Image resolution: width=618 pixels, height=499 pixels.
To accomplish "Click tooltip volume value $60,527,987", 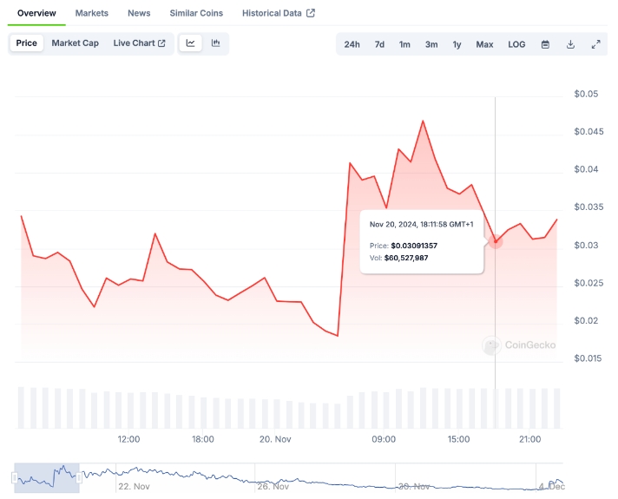I will tap(406, 258).
